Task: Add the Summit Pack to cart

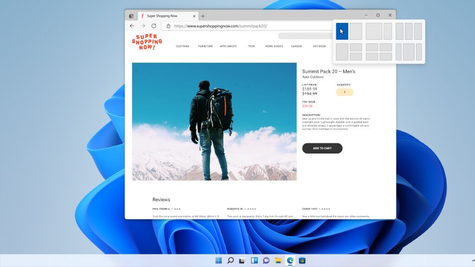Action: tap(322, 148)
